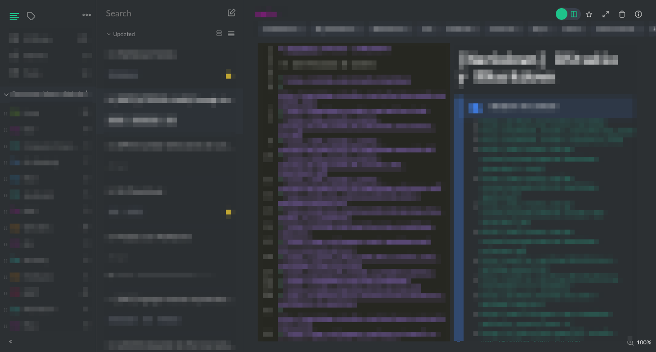656x352 pixels.
Task: Collapse the notebooks section chevron
Action: click(6, 94)
